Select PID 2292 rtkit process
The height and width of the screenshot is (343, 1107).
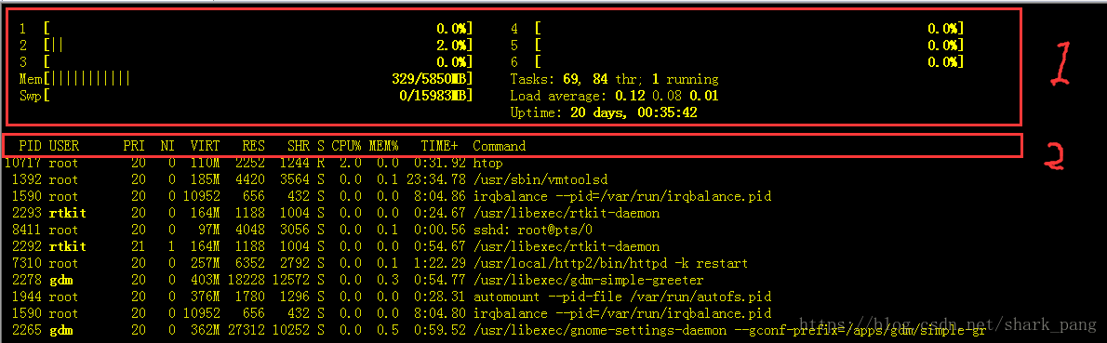pos(335,246)
